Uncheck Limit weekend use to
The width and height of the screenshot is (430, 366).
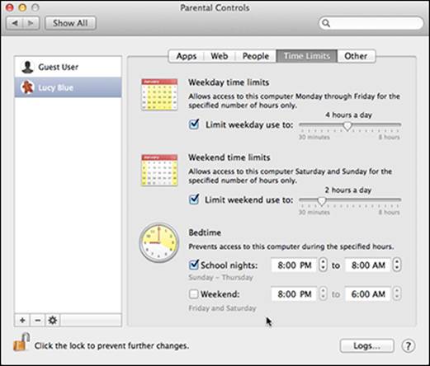click(194, 199)
